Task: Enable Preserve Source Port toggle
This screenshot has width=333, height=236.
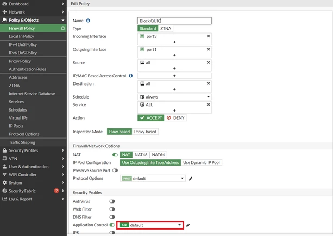Action: 115,171
